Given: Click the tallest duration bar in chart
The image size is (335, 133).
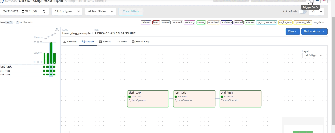Looking at the screenshot, I should (x=51, y=52).
